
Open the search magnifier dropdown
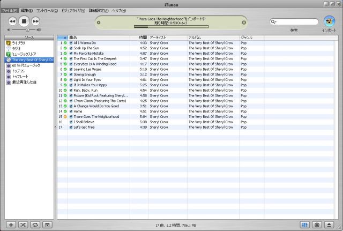tap(273, 21)
